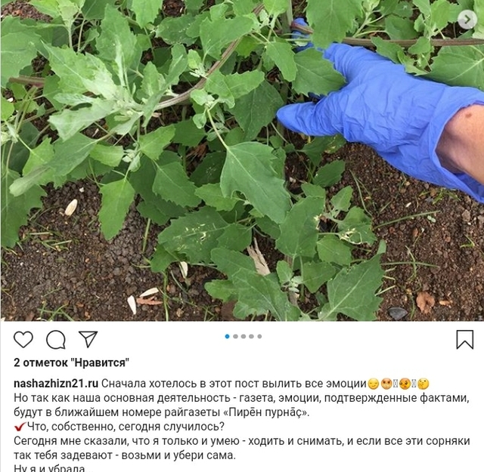Go to next photo with arrow chevron
This screenshot has height=472, width=484.
467,20
